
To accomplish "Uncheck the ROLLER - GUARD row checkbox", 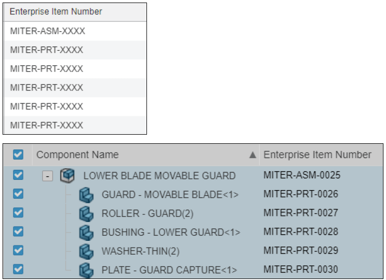I will pyautogui.click(x=18, y=213).
